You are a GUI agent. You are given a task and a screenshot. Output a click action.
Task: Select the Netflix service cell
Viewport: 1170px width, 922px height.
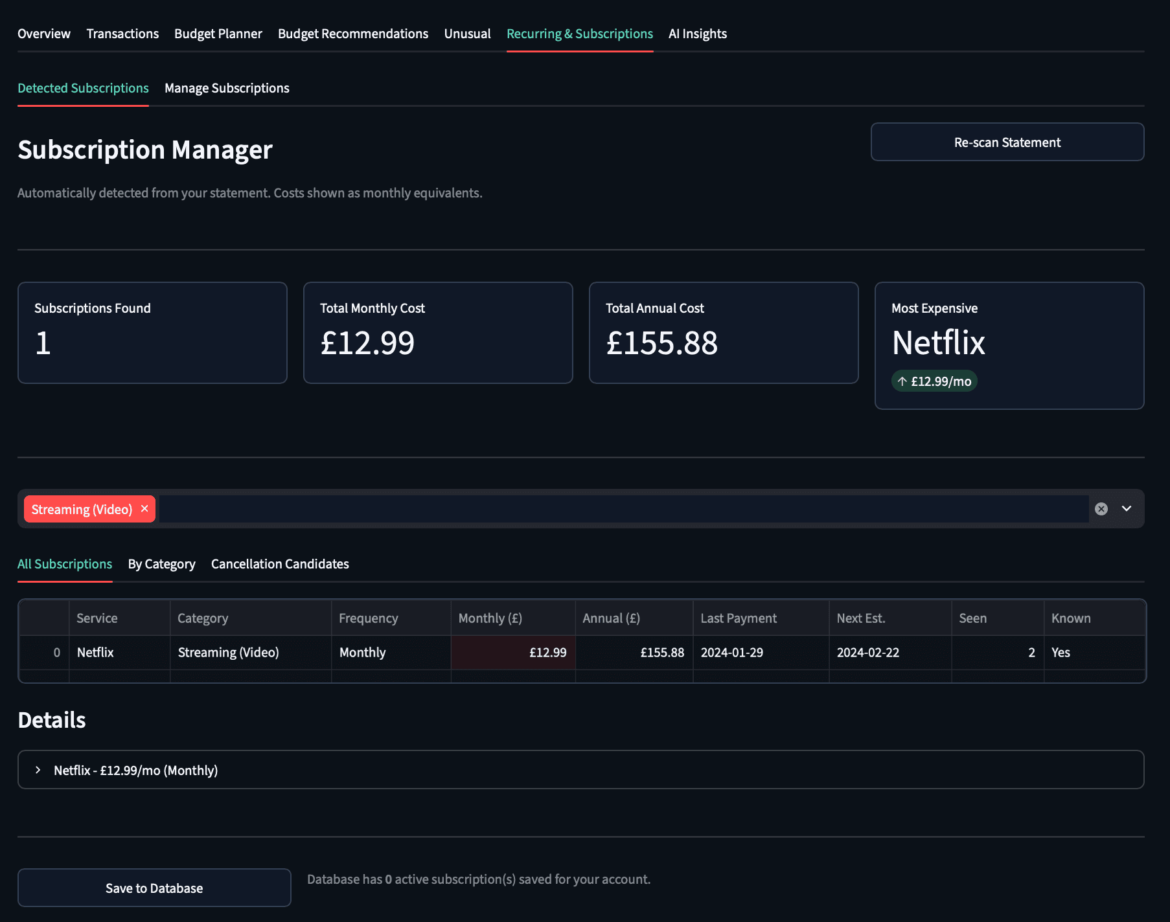119,653
